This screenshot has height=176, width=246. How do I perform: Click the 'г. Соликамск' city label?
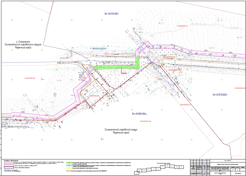pyautogui.click(x=23, y=42)
